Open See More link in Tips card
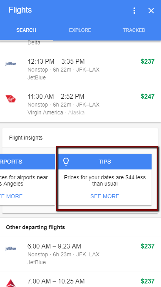 click(x=105, y=196)
